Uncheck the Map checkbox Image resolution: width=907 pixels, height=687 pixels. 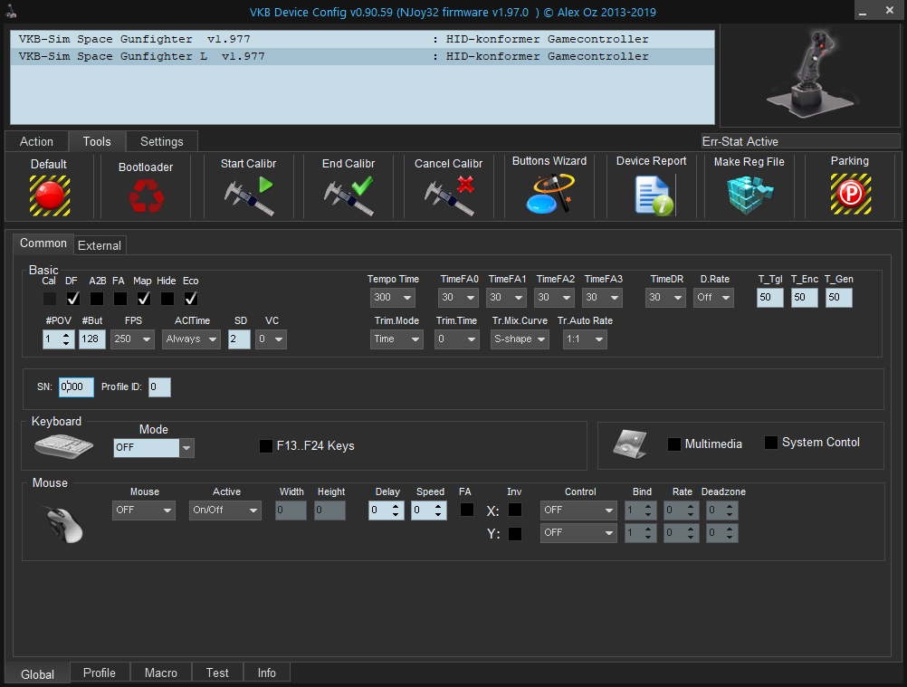coord(143,299)
